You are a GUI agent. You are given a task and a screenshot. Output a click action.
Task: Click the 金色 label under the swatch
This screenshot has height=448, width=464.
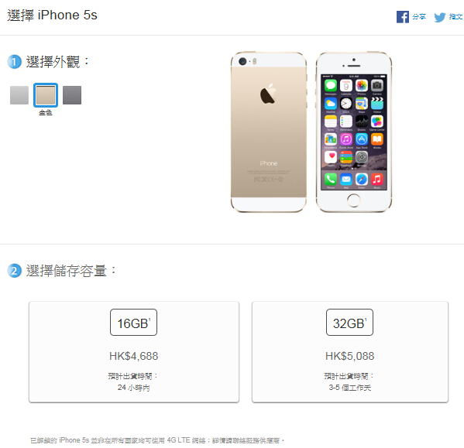46,112
